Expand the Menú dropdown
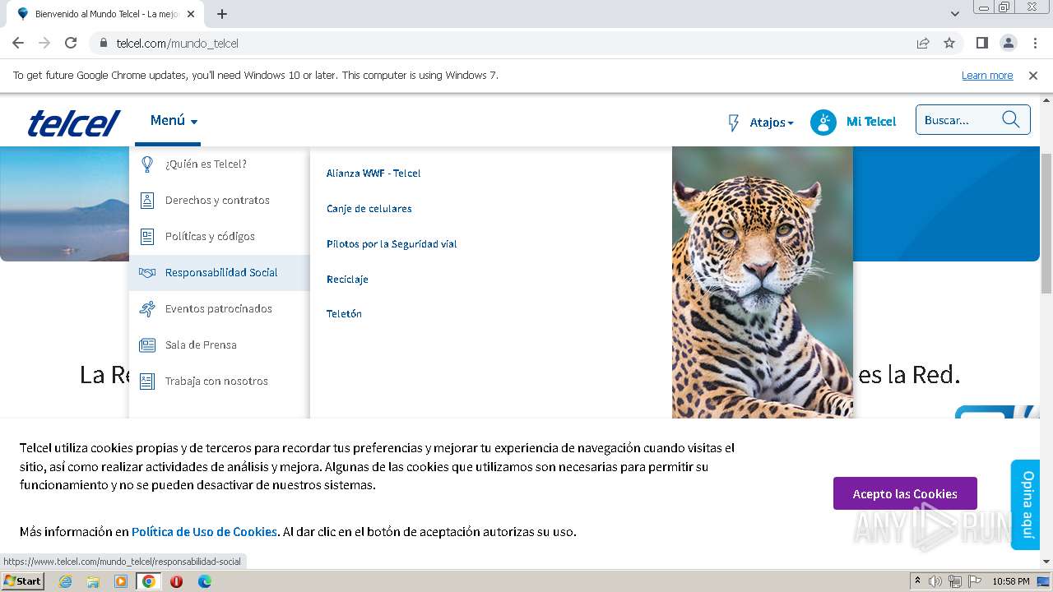This screenshot has width=1053, height=592. [174, 121]
